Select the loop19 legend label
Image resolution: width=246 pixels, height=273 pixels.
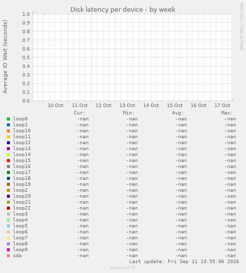22,184
